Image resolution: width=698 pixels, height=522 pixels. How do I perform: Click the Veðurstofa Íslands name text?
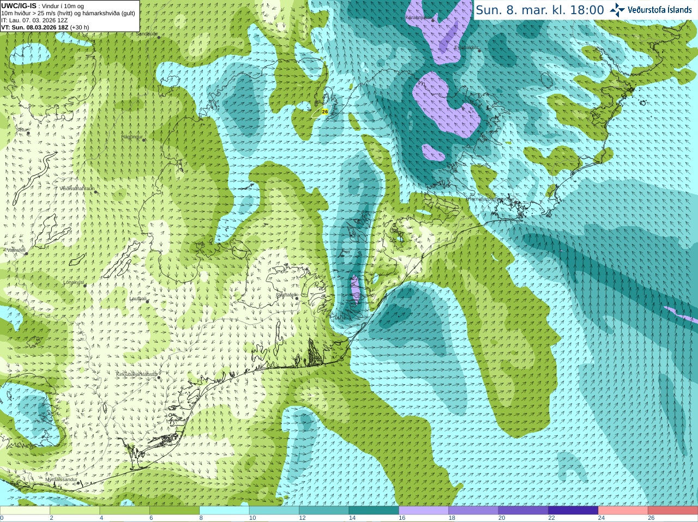[660, 10]
